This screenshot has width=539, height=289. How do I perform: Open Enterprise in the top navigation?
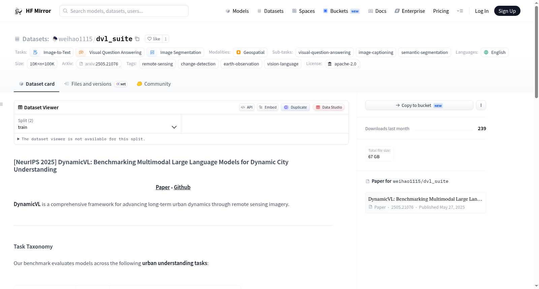(410, 11)
